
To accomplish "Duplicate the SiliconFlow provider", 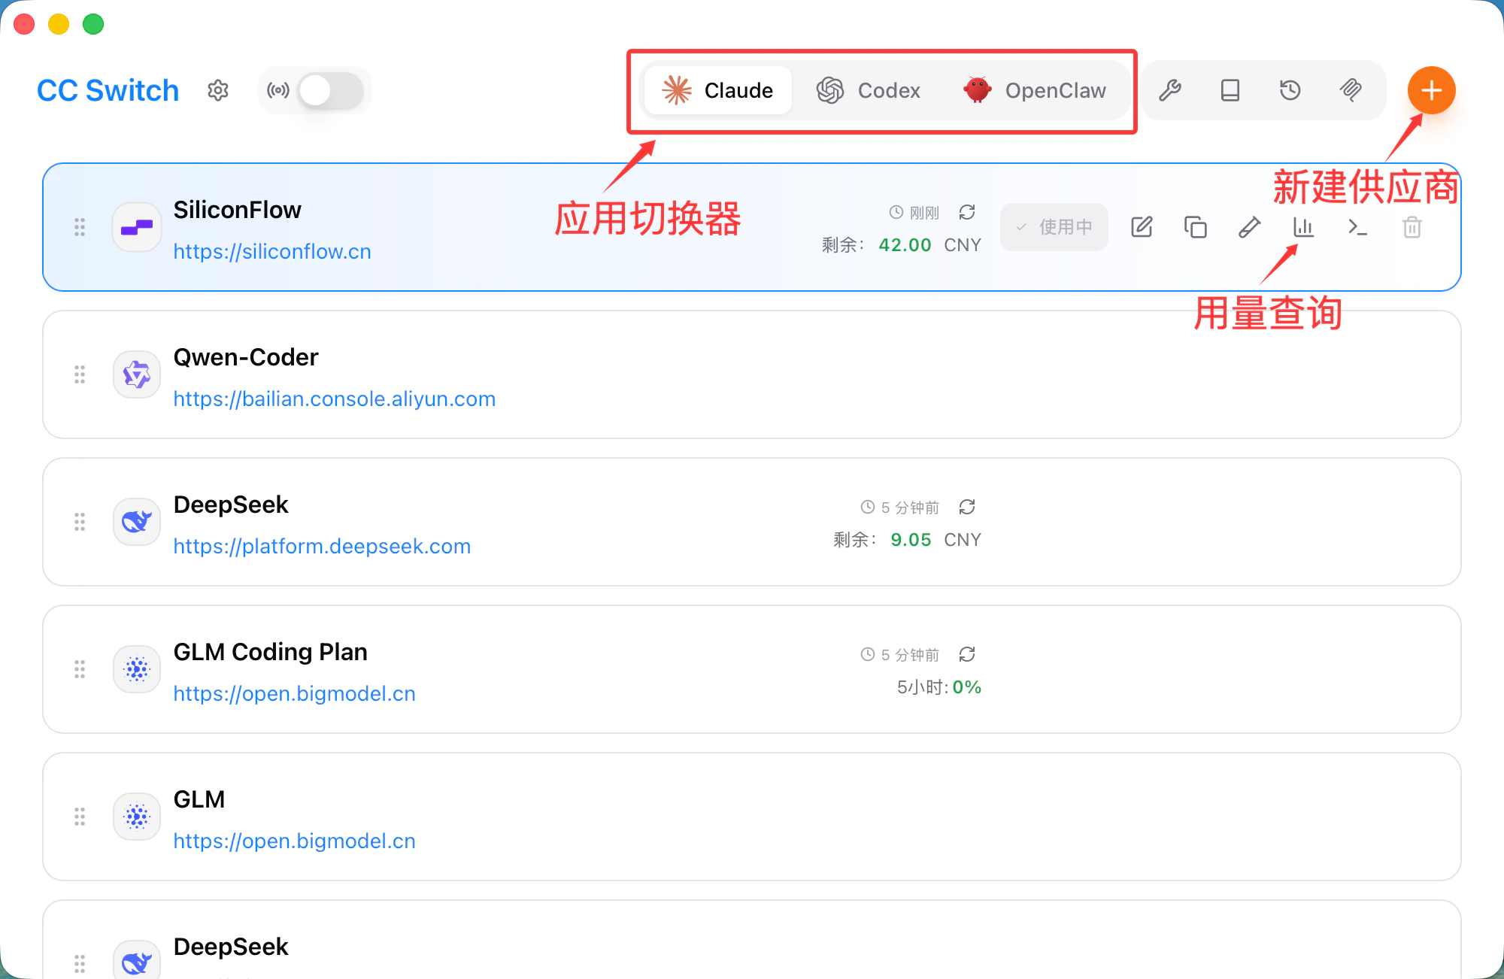I will tap(1196, 227).
